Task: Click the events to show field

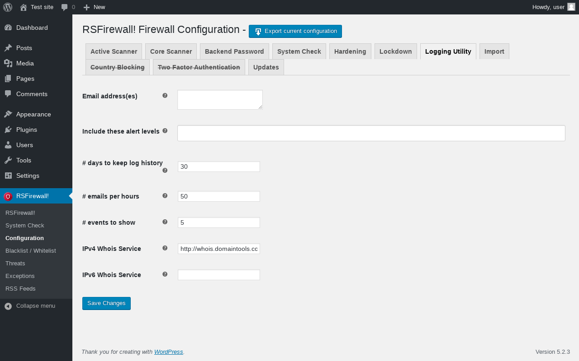Action: click(x=219, y=222)
